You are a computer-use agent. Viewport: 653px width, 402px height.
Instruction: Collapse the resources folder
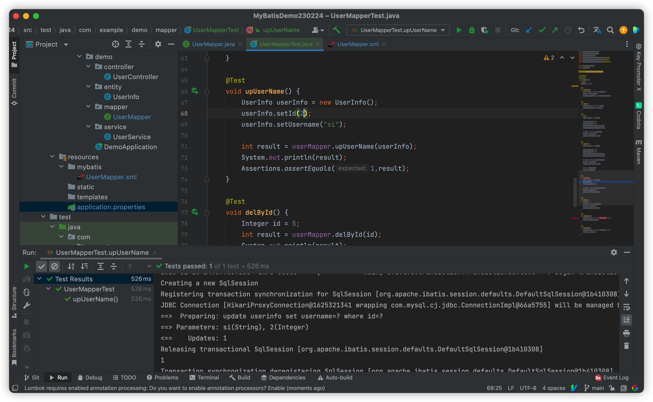coord(52,157)
